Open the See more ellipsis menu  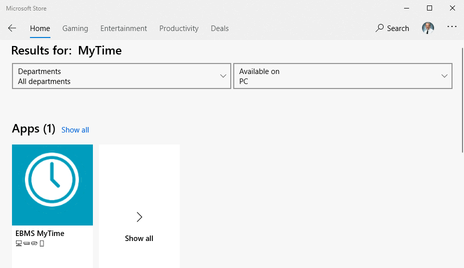452,27
